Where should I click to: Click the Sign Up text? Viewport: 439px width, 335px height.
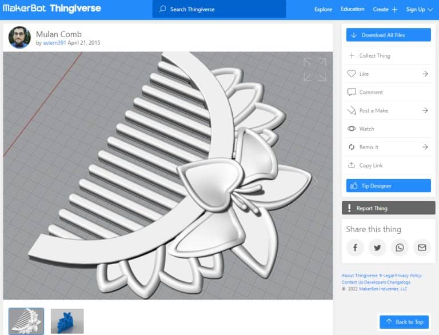[416, 10]
